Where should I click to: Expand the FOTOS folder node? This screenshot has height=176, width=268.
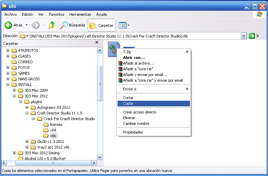point(8,68)
